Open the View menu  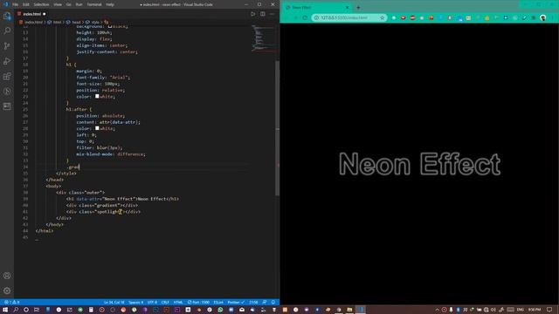pyautogui.click(x=58, y=4)
